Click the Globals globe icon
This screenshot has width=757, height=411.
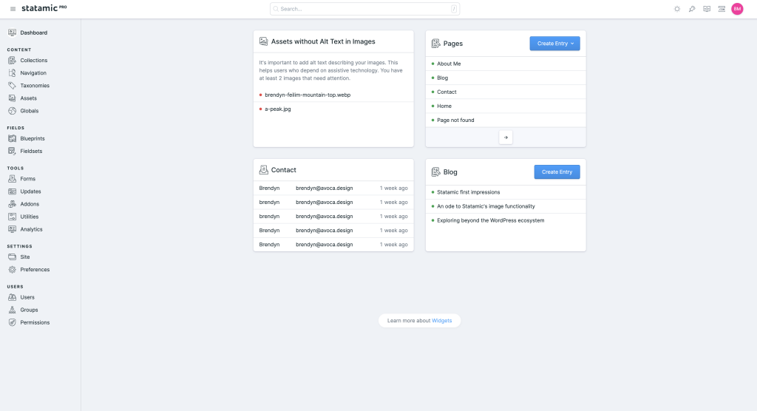click(13, 111)
